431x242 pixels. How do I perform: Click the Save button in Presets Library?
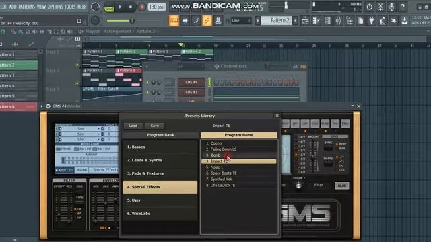[155, 126]
